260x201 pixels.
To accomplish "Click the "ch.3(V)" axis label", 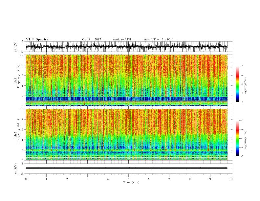I will pyautogui.click(x=16, y=168).
